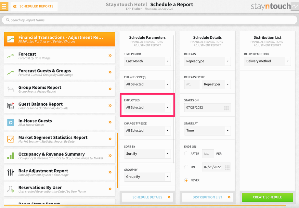299x208 pixels.
Task: Open Market Segment Statistics Report
Action: 59,139
